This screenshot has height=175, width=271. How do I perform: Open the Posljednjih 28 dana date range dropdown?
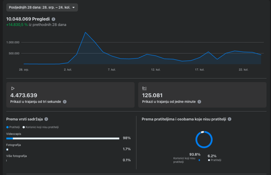42,7
